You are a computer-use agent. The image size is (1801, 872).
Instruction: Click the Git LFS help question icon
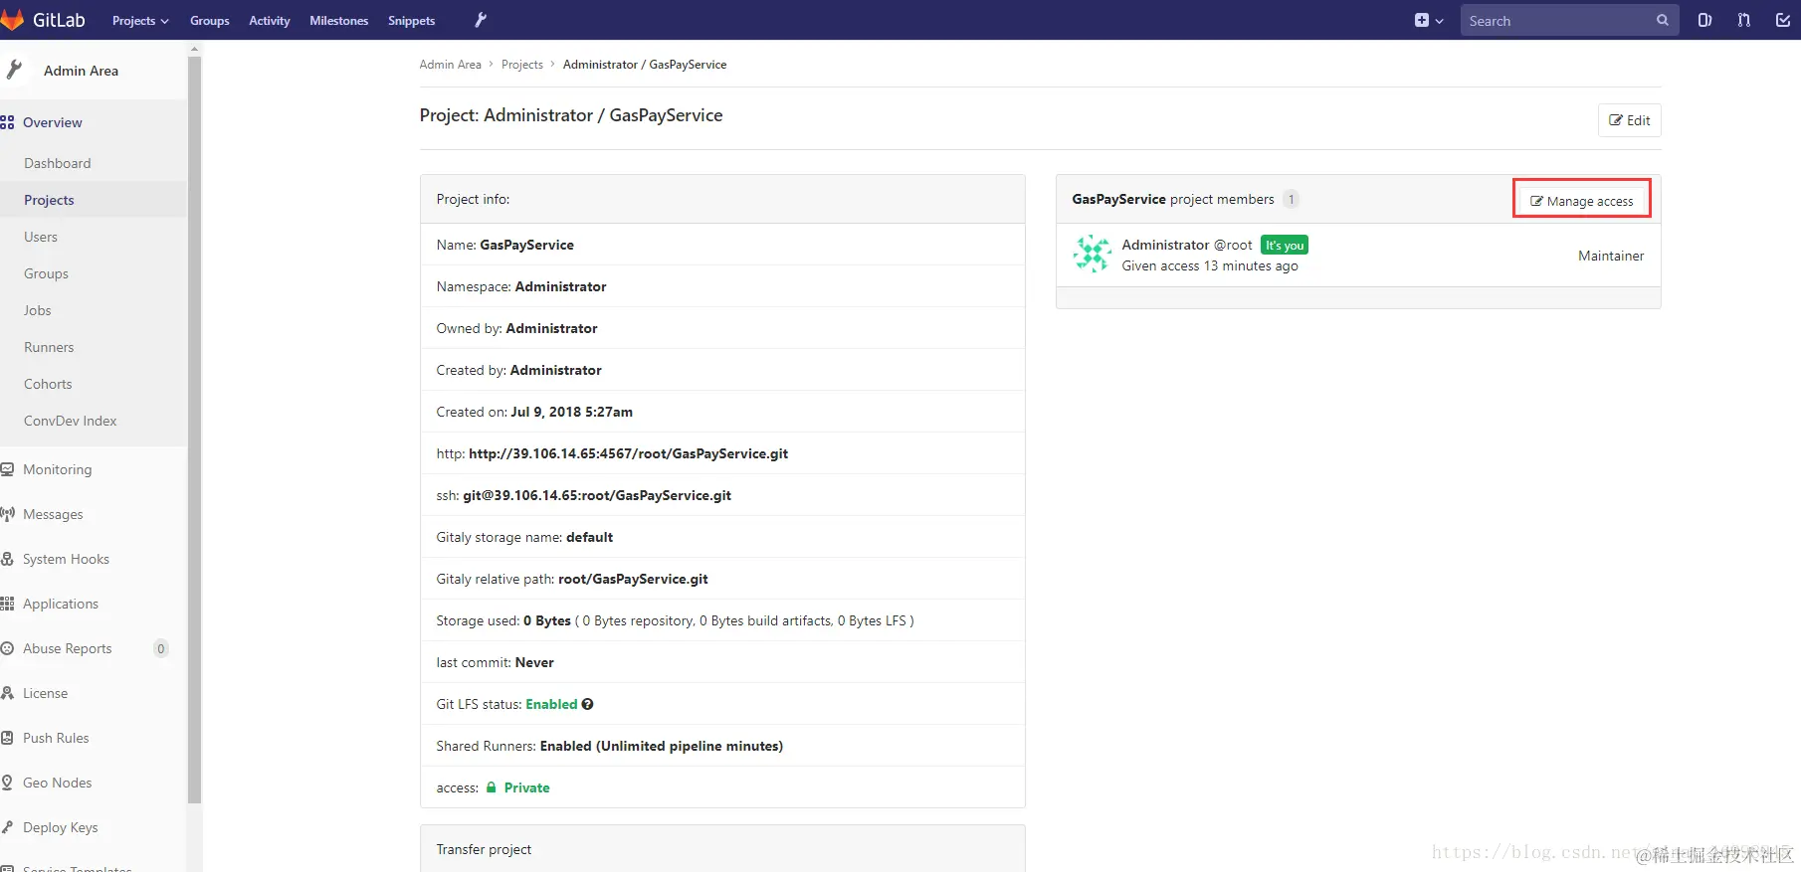tap(588, 704)
